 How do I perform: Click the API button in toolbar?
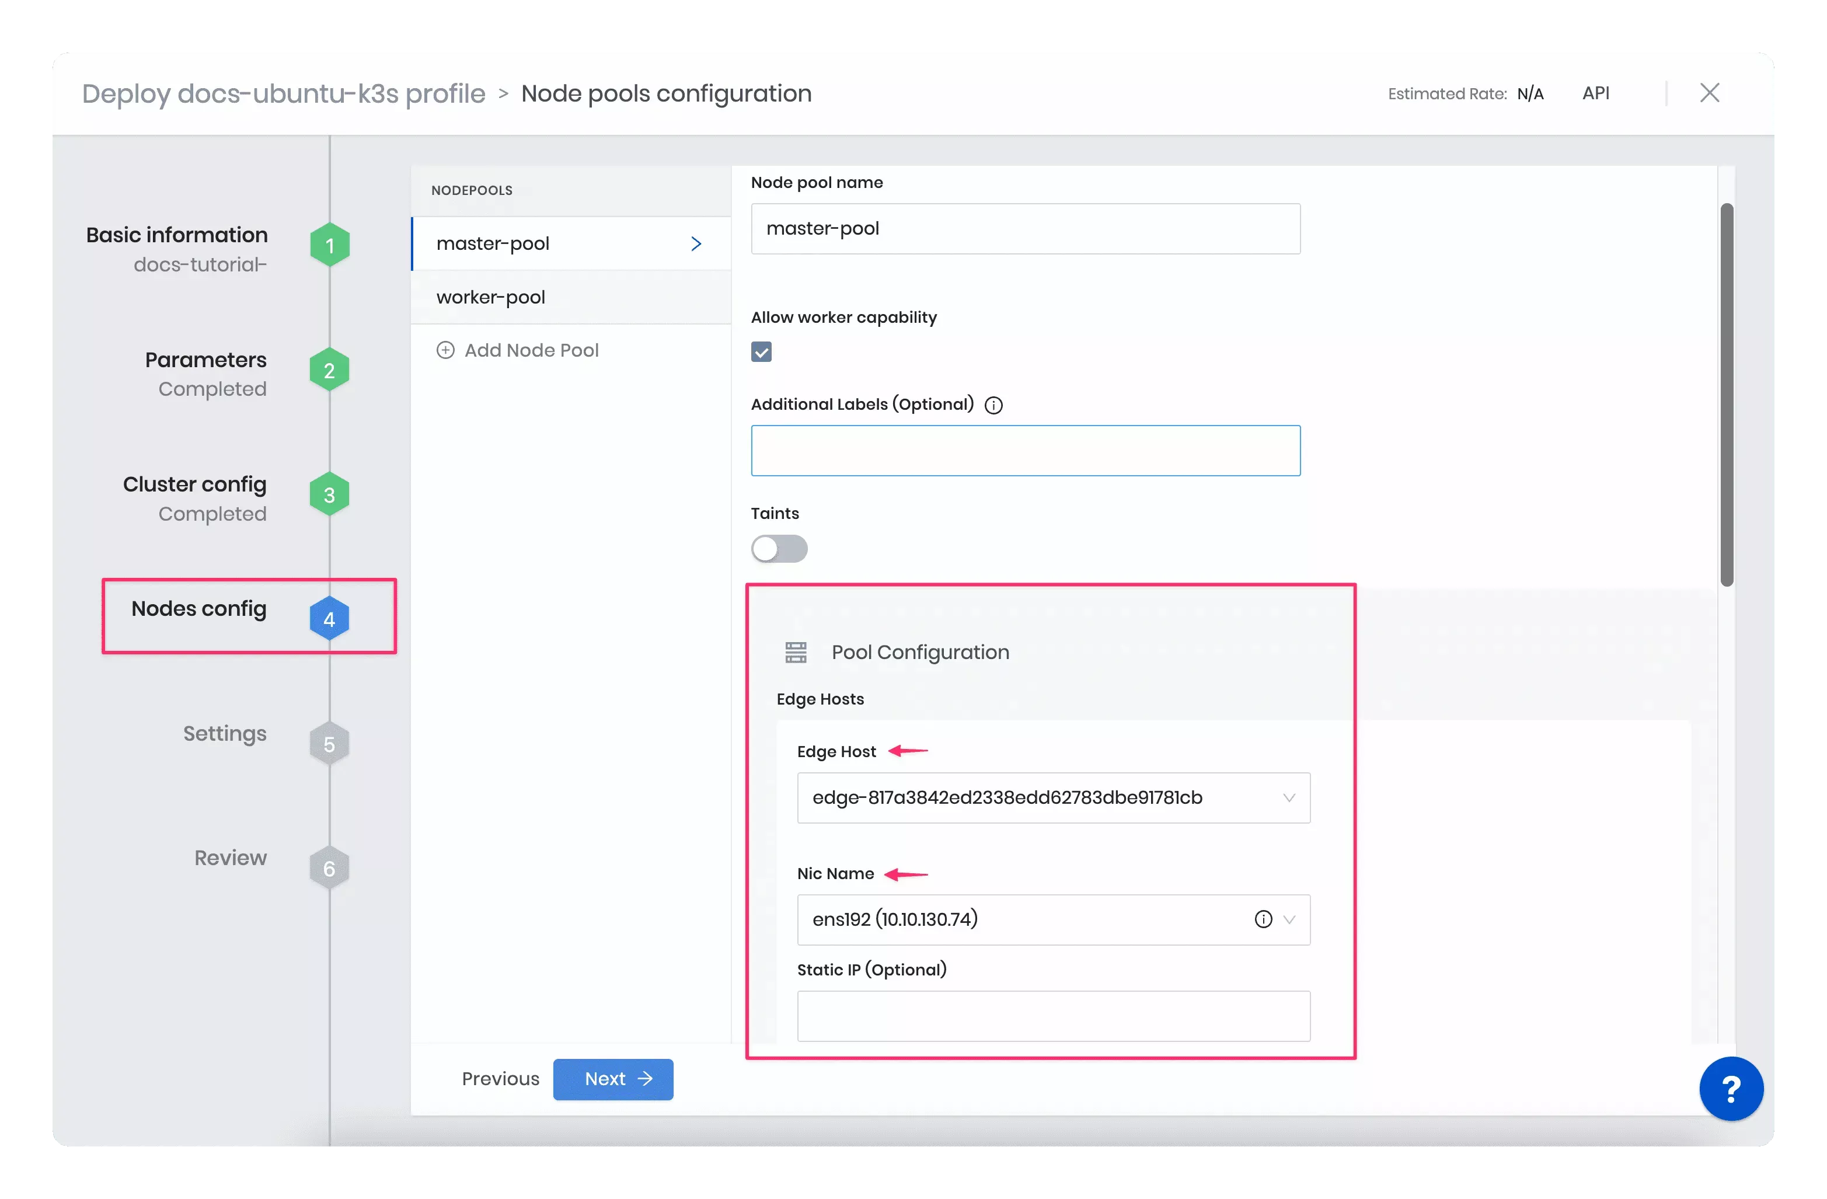pyautogui.click(x=1594, y=92)
